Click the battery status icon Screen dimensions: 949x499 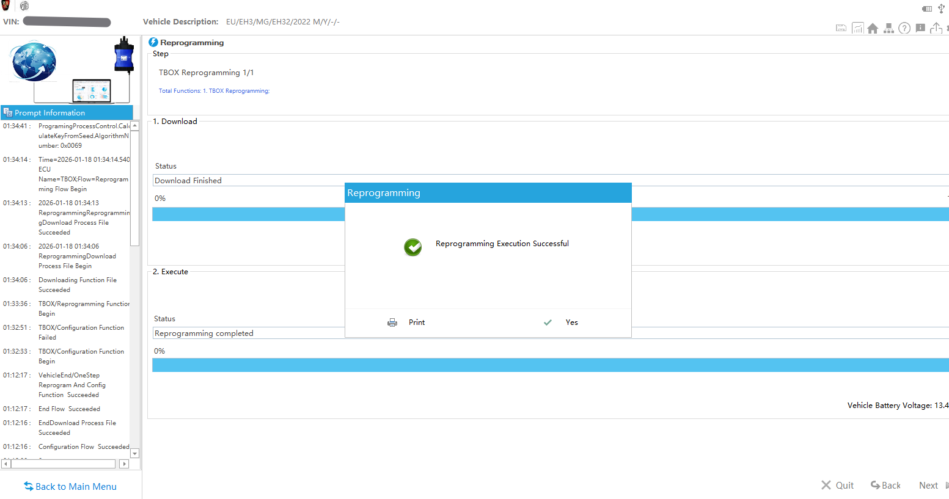point(927,9)
